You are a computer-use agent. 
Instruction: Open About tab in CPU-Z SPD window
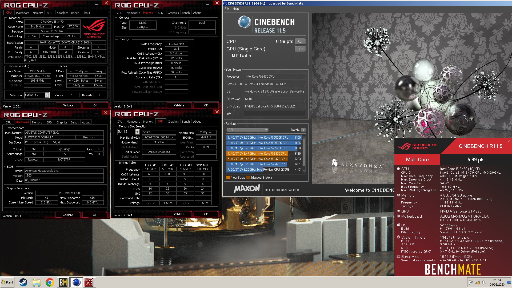point(197,122)
